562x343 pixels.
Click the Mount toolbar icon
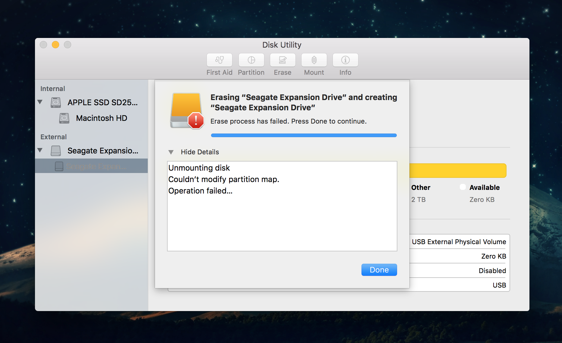click(314, 60)
